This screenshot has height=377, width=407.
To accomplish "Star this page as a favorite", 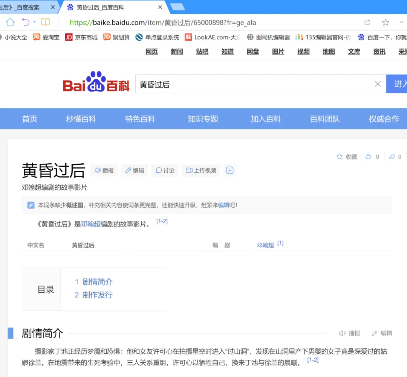I will [x=386, y=22].
